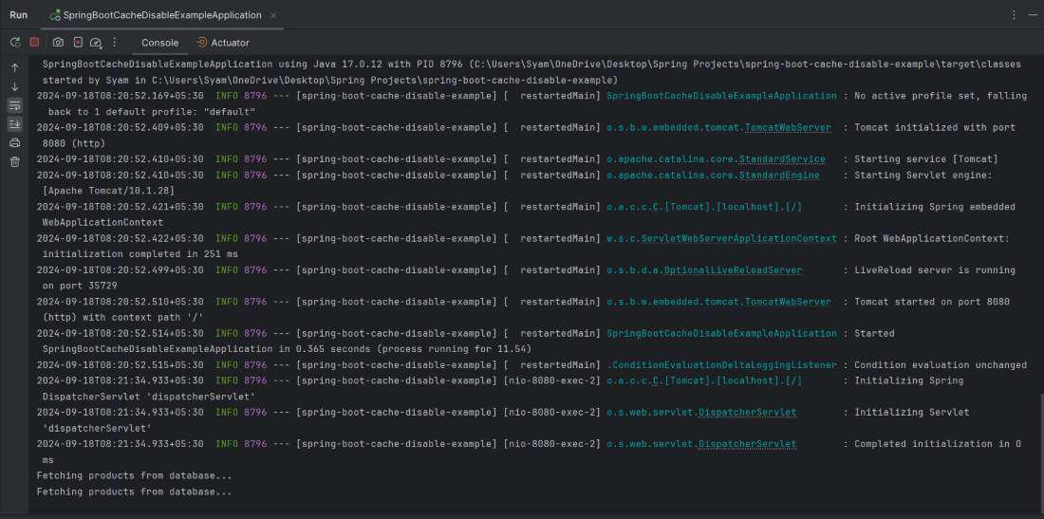This screenshot has height=519, width=1044.
Task: Close the SpringBootCacheDisableExampleApplication run tab
Action: 273,15
